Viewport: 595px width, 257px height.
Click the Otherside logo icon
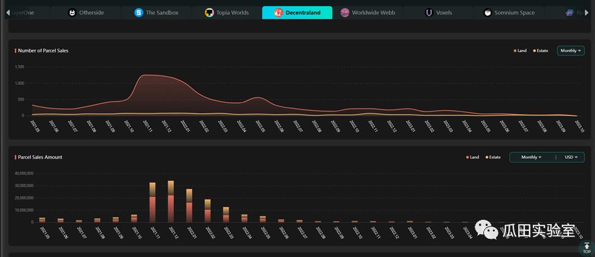tap(72, 13)
